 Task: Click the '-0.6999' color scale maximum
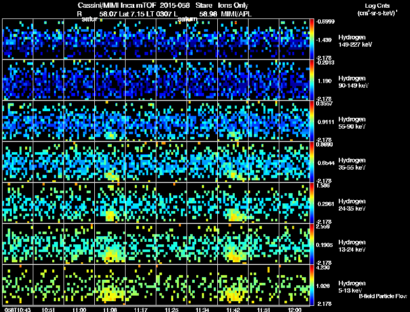tap(325, 22)
